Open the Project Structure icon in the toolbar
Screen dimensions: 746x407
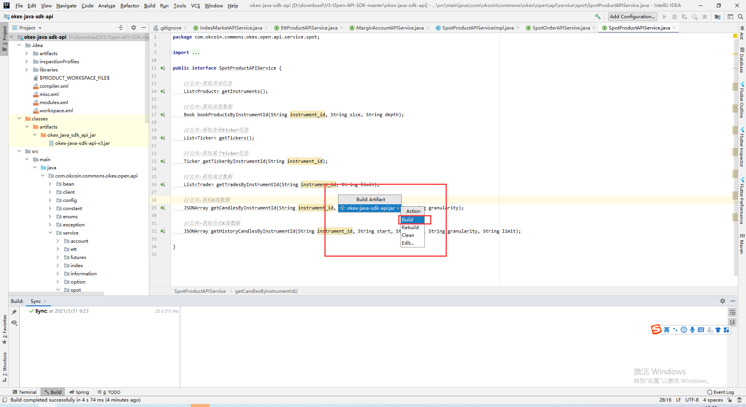point(718,17)
